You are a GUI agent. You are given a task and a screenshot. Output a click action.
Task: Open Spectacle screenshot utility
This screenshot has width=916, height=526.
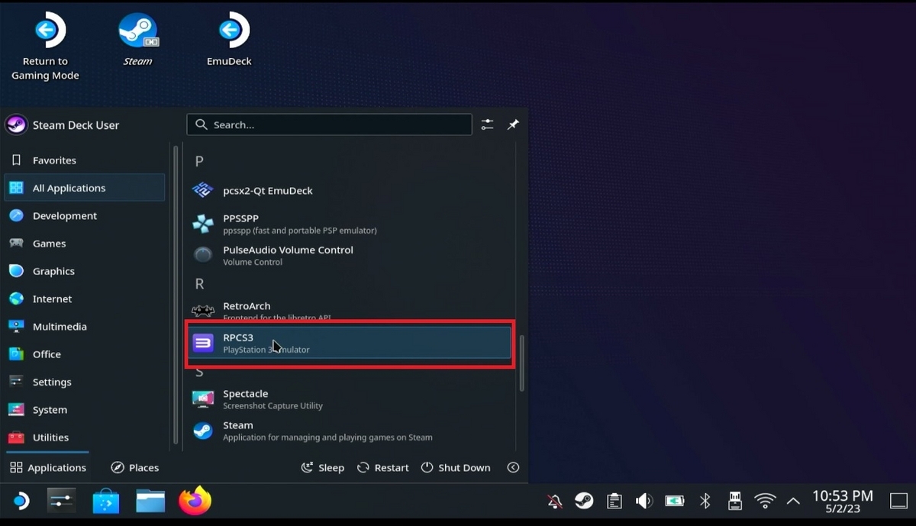(x=350, y=399)
